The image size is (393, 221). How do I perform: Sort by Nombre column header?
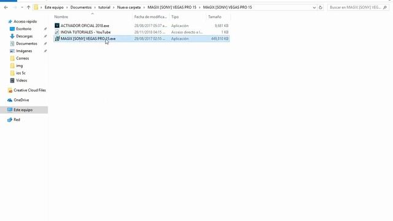click(61, 17)
